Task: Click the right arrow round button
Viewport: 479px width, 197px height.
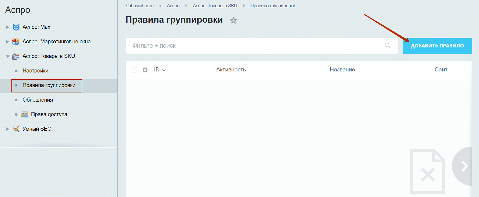Action: click(464, 166)
